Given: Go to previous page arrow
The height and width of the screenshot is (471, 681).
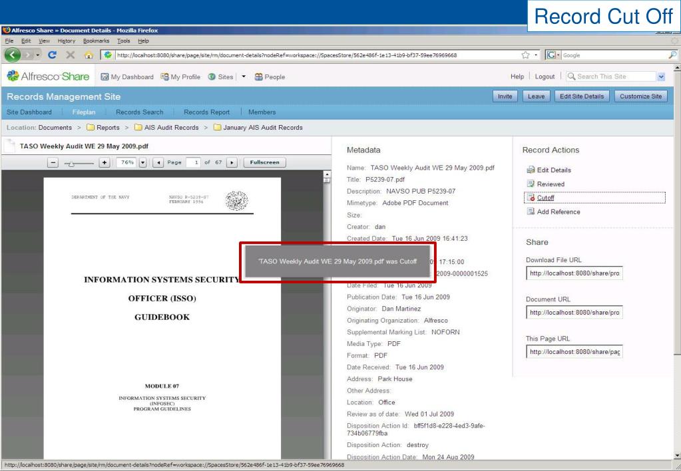Looking at the screenshot, I should [158, 162].
